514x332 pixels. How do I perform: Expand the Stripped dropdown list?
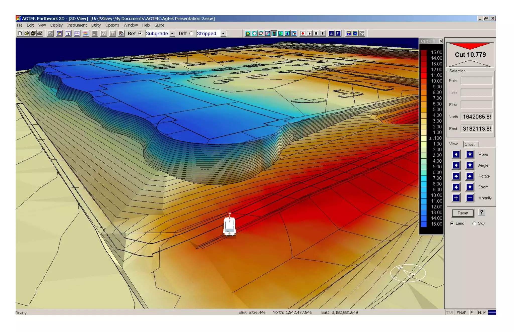click(223, 33)
